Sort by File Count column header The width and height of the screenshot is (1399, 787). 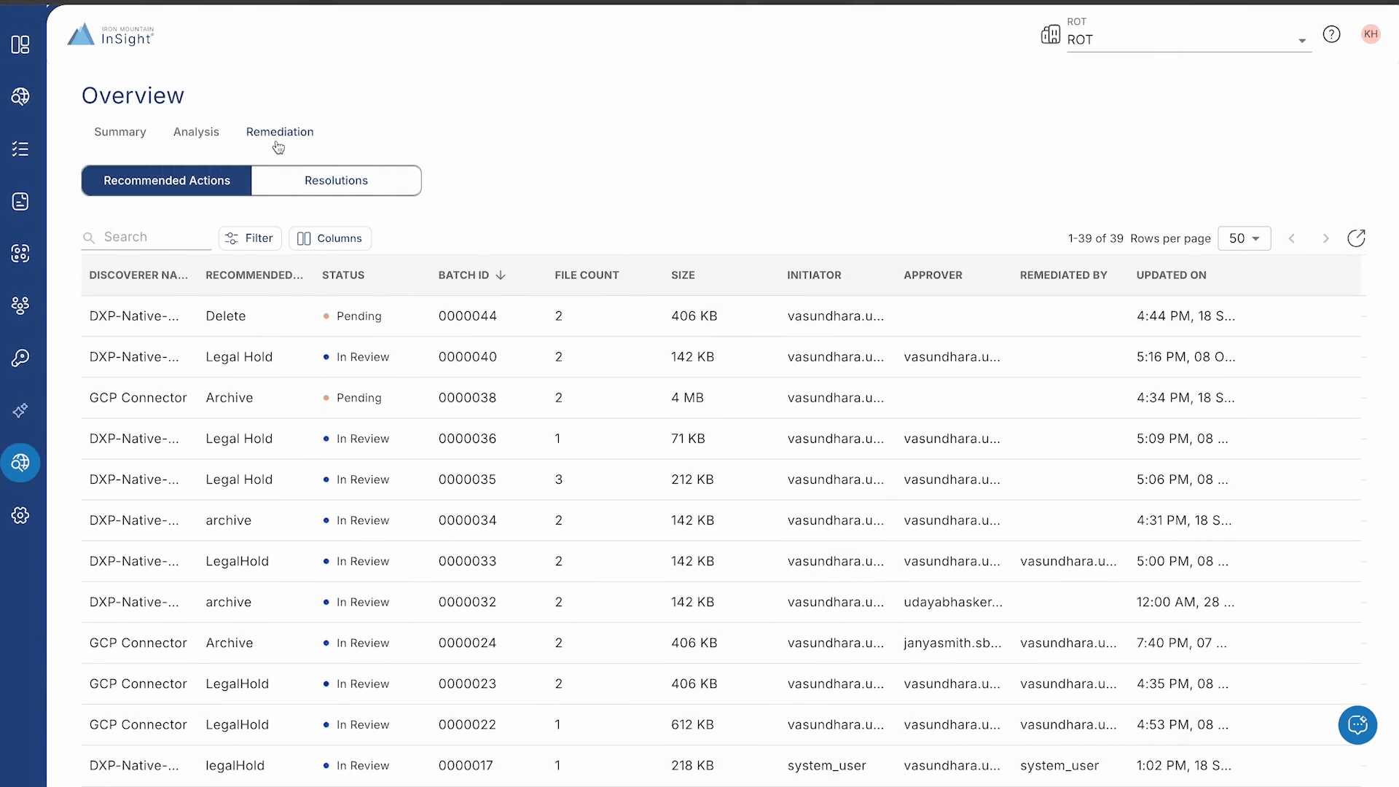[x=587, y=275]
